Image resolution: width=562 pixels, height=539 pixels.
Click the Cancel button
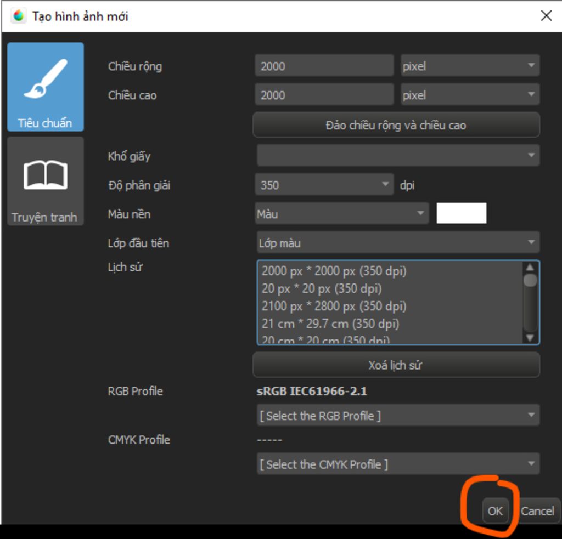tap(537, 510)
